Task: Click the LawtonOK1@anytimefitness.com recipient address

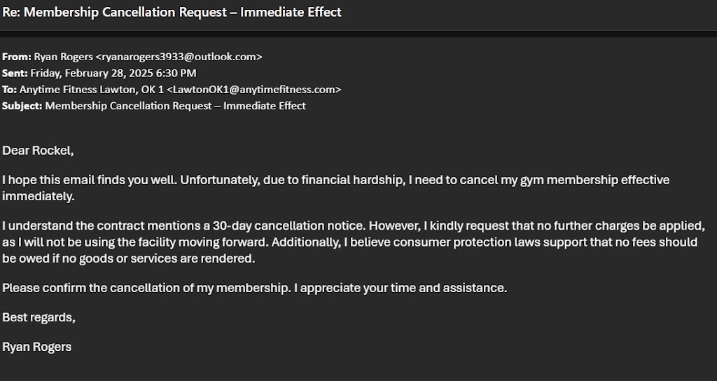Action: pos(253,90)
